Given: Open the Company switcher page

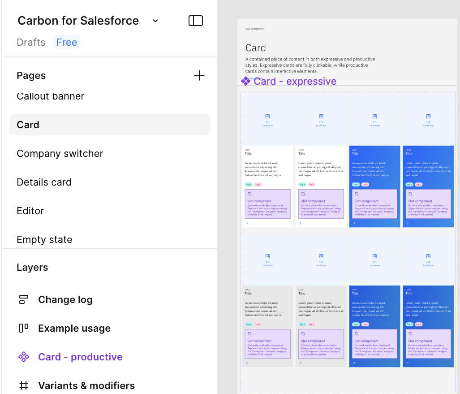Looking at the screenshot, I should pyautogui.click(x=60, y=153).
